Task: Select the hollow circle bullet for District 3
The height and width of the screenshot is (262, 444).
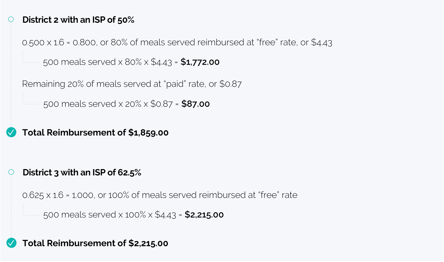Action: tap(11, 172)
